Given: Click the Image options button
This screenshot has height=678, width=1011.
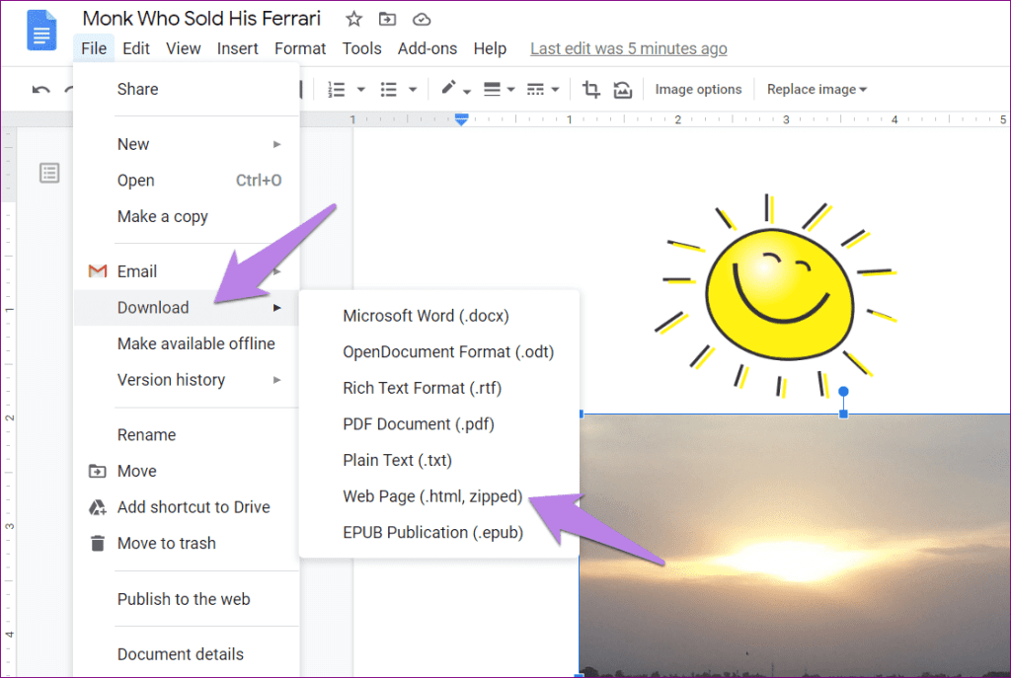Looking at the screenshot, I should point(698,89).
